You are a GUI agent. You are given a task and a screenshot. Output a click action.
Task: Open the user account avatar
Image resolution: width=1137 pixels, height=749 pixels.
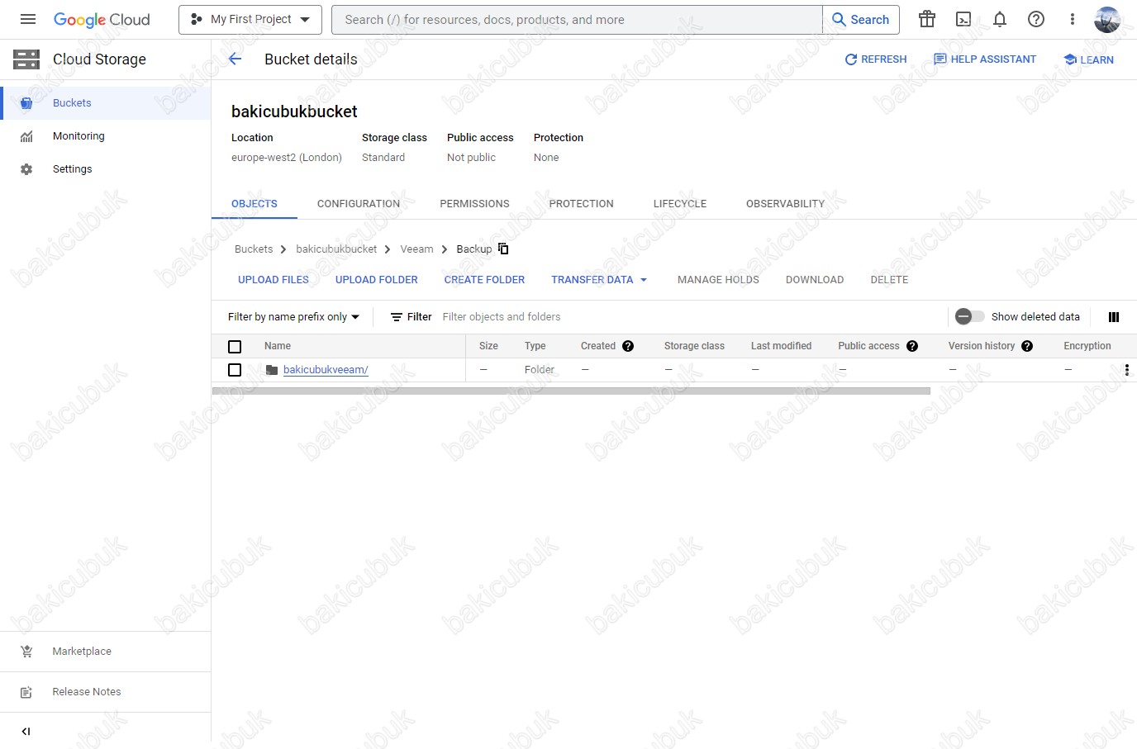pyautogui.click(x=1107, y=19)
